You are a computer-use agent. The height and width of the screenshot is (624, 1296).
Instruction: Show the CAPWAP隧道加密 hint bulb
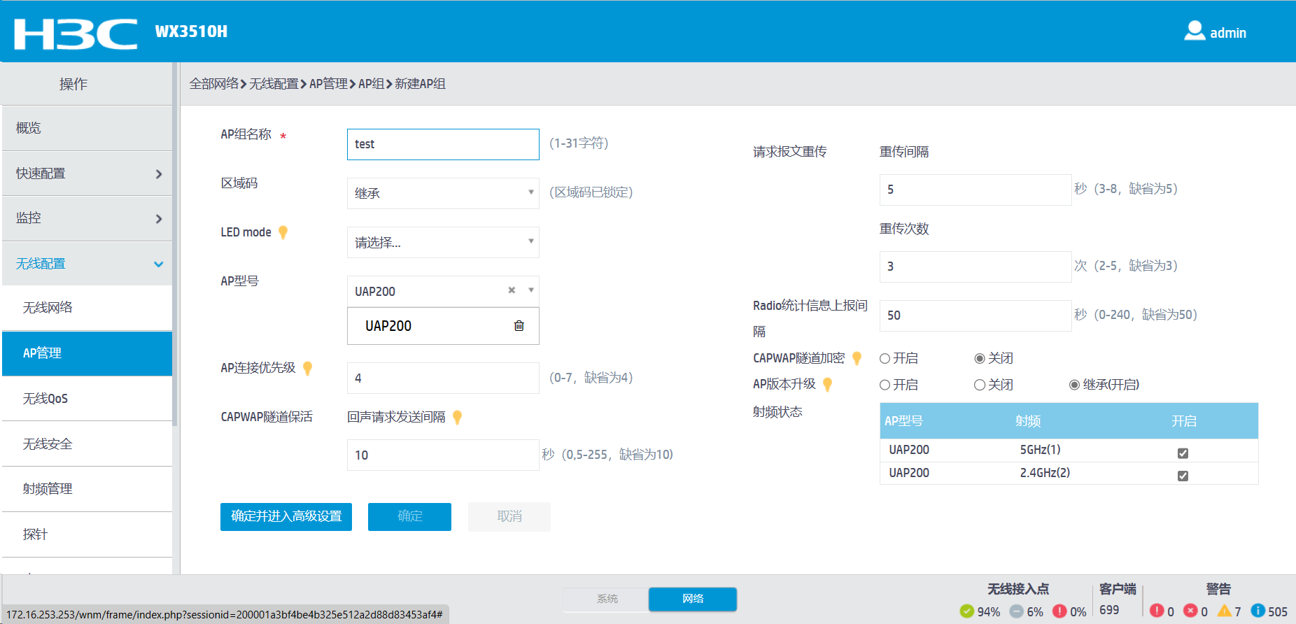tap(857, 358)
